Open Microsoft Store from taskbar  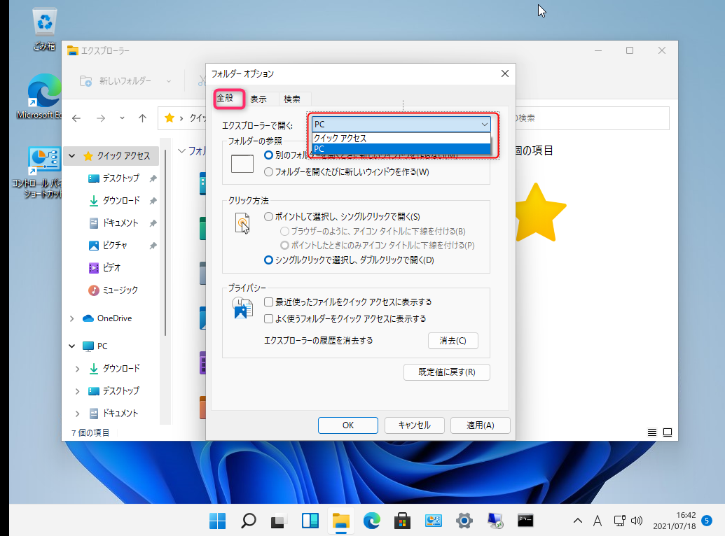[402, 521]
